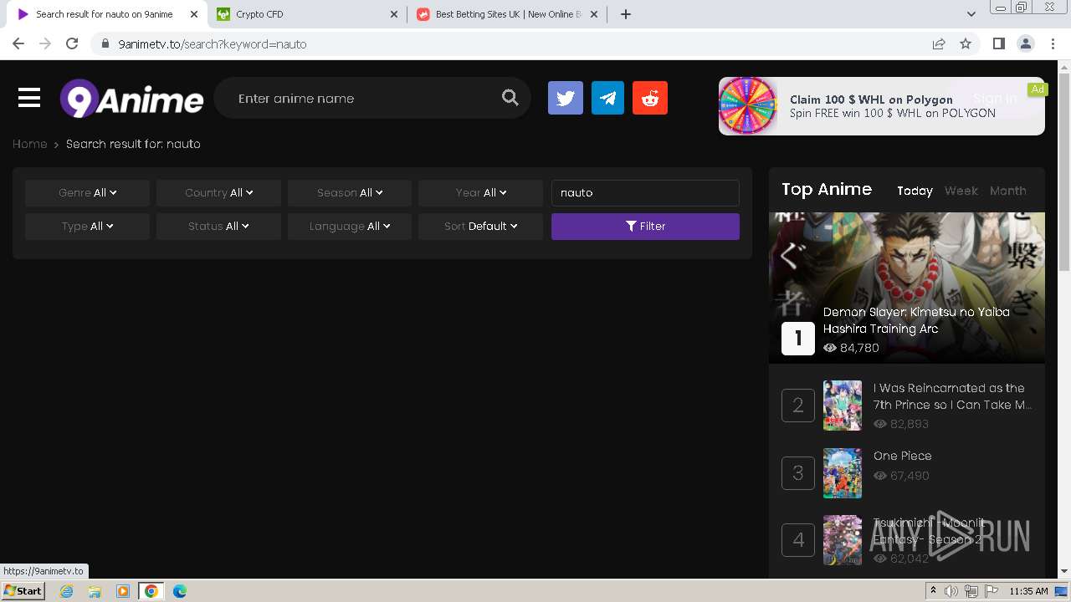Image resolution: width=1071 pixels, height=602 pixels.
Task: Open Chrome three-dot menu
Action: tap(1053, 43)
